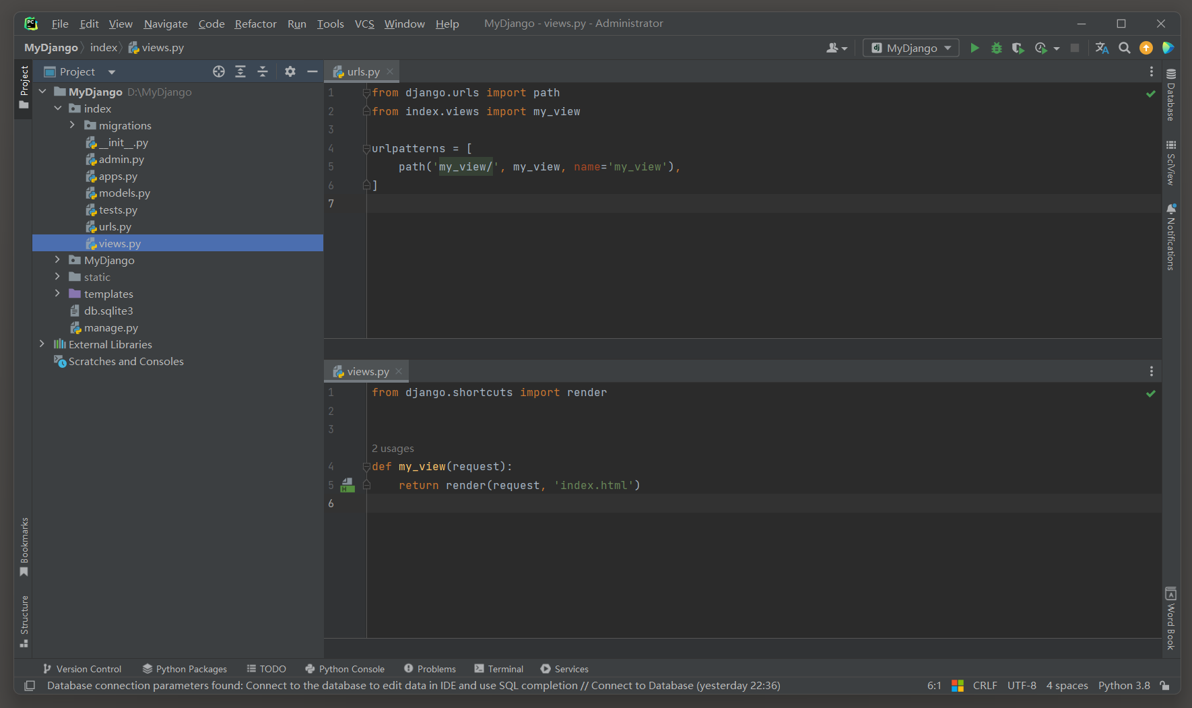Screen dimensions: 1192x708
Task: Open the Python Packages tool window
Action: [x=185, y=669]
